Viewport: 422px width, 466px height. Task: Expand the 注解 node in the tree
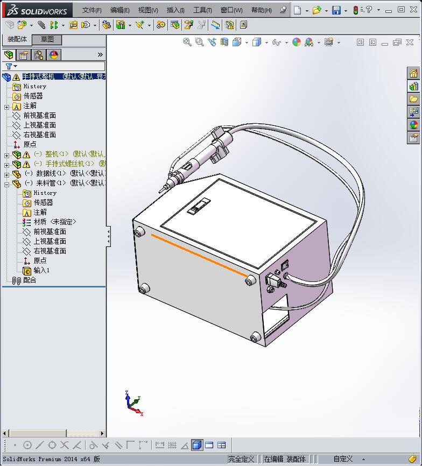[x=6, y=107]
